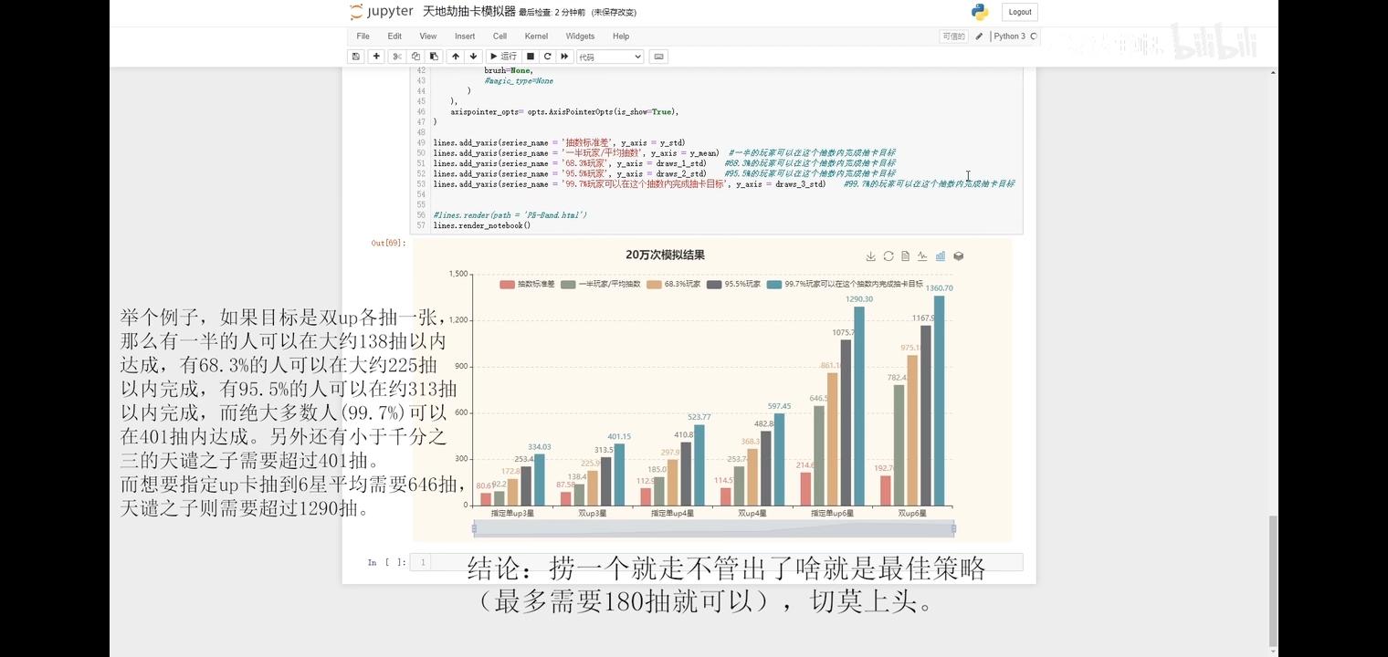The width and height of the screenshot is (1388, 657).
Task: Click the 双up4星 x-axis label
Action: click(752, 514)
